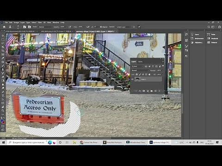Open the Filter menu
Image resolution: width=222 pixels, height=166 pixels.
coord(40,23)
